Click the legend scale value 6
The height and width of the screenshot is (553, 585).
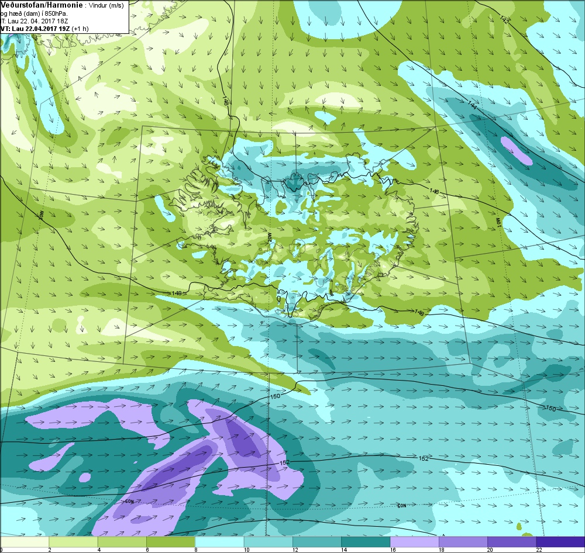[147, 549]
